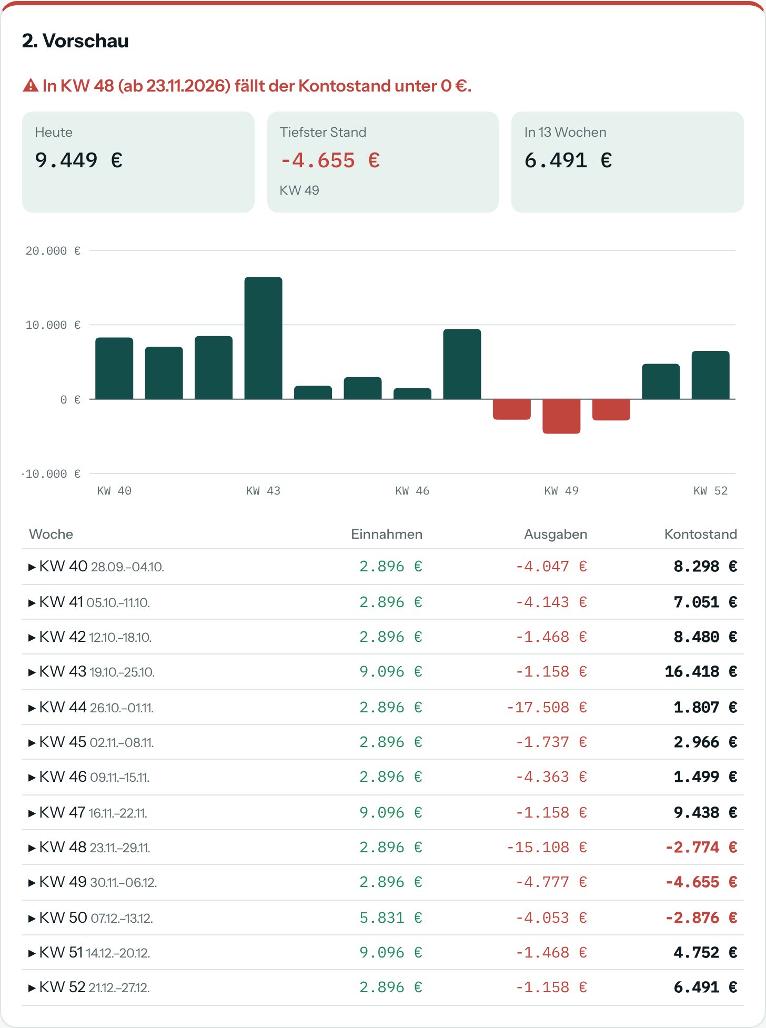Click the Ausgaben value -4.777 €
766x1028 pixels.
click(551, 882)
